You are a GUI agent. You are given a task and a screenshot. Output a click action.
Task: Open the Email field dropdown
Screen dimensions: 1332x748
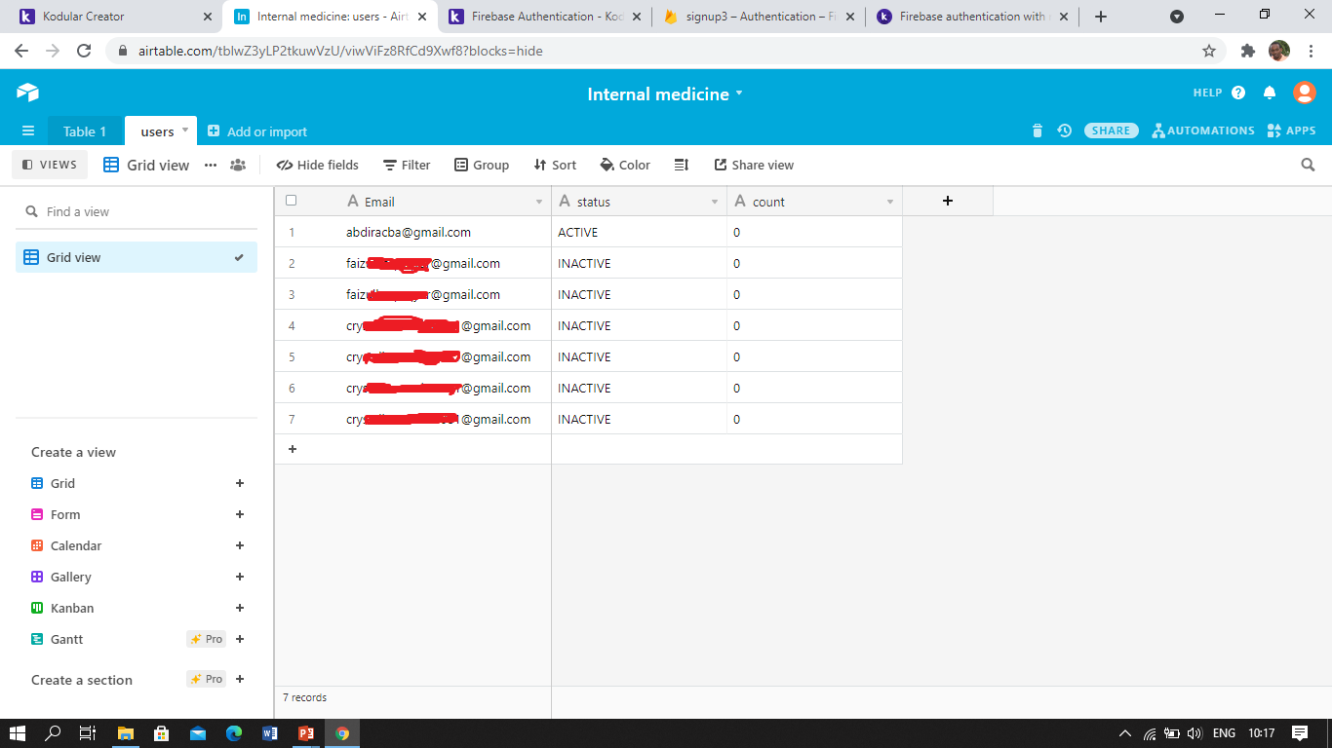(539, 202)
